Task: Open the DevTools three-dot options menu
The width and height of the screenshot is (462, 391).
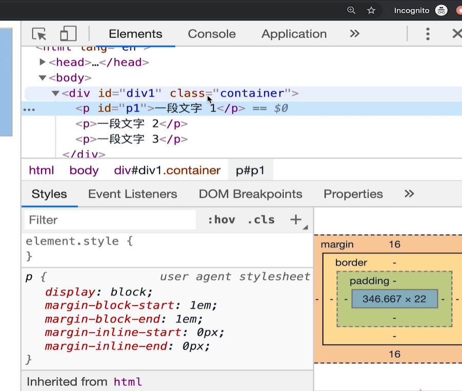Action: (x=428, y=34)
